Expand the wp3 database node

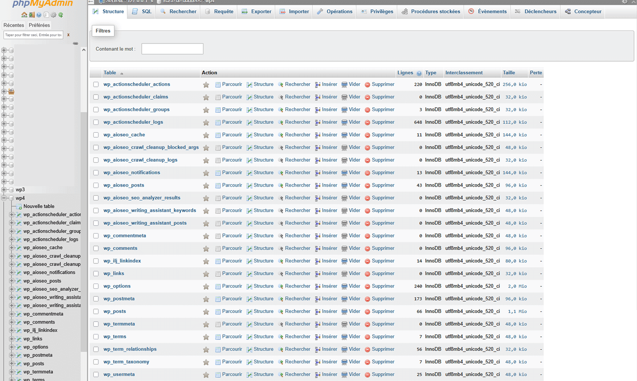(x=4, y=190)
